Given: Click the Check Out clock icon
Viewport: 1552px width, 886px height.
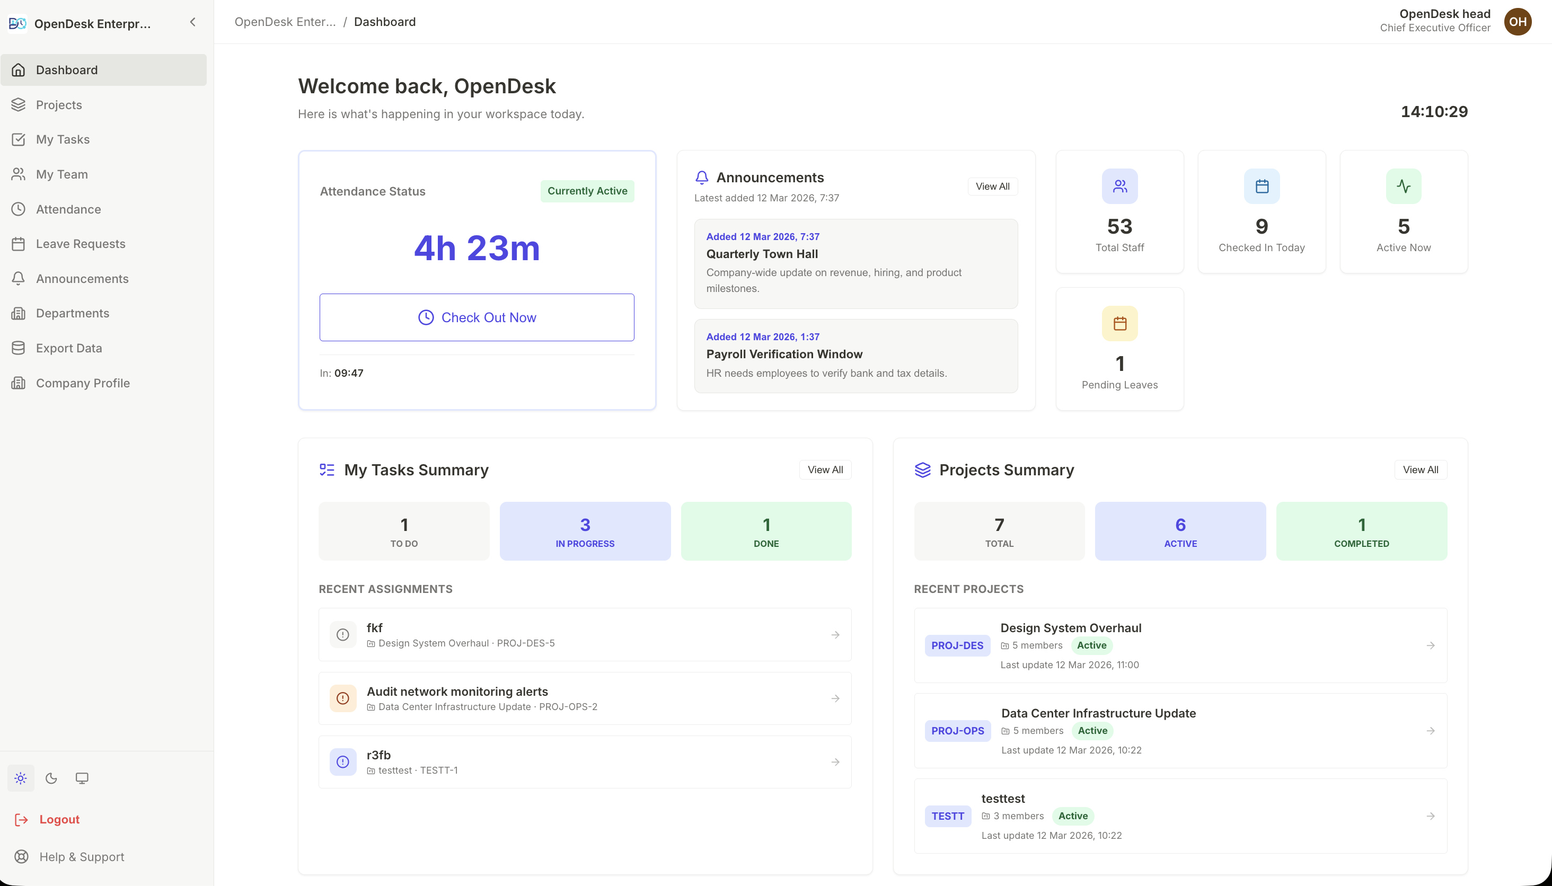Looking at the screenshot, I should (426, 317).
